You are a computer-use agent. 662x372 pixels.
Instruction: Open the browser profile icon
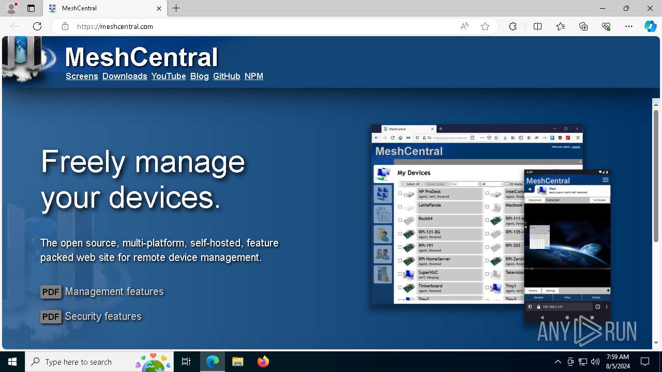click(x=11, y=8)
